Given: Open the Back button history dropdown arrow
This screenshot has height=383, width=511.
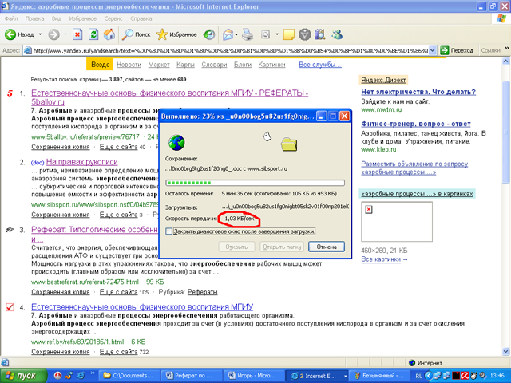Looking at the screenshot, I should point(40,34).
